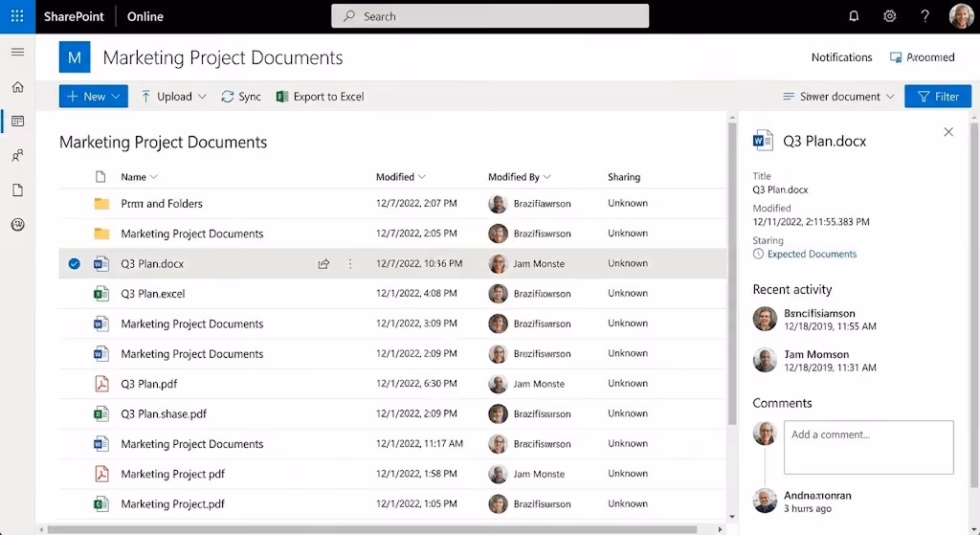Viewport: 980px width, 535px height.
Task: Open the Siwer document view dropdown
Action: point(838,97)
